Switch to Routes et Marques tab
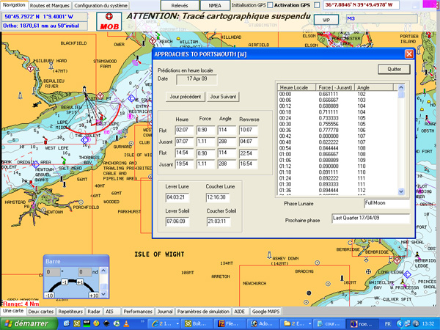This screenshot has height=330, width=440. 50,6
